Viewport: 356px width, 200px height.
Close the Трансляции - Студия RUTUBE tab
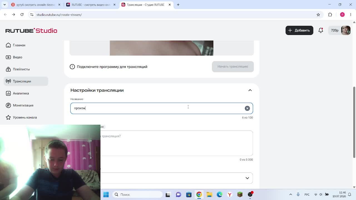click(169, 5)
